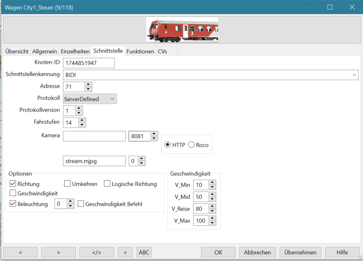363x261 pixels.
Task: Click the Abbrechen button
Action: tap(257, 253)
